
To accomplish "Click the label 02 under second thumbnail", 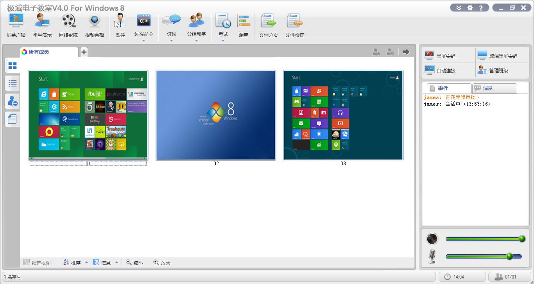I will (x=216, y=164).
